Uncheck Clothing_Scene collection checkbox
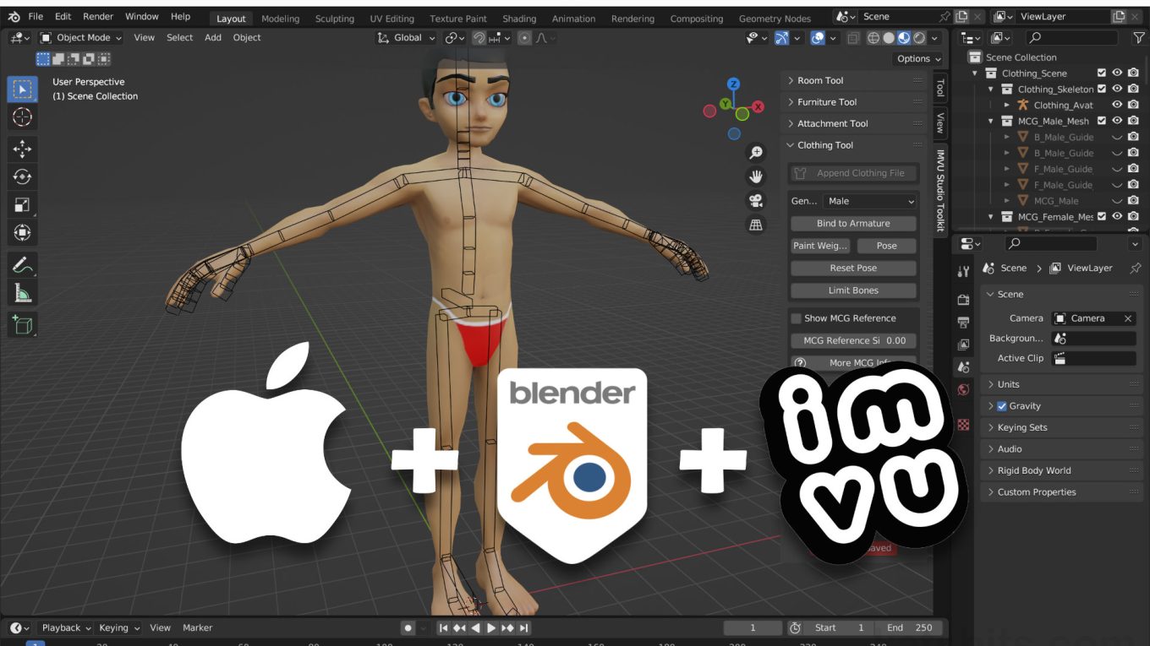 [1101, 73]
